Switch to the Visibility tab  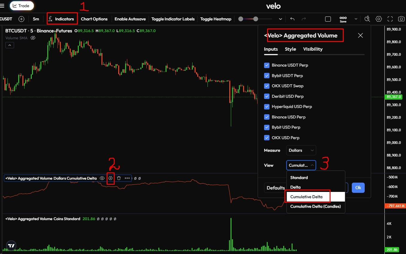[x=313, y=49]
